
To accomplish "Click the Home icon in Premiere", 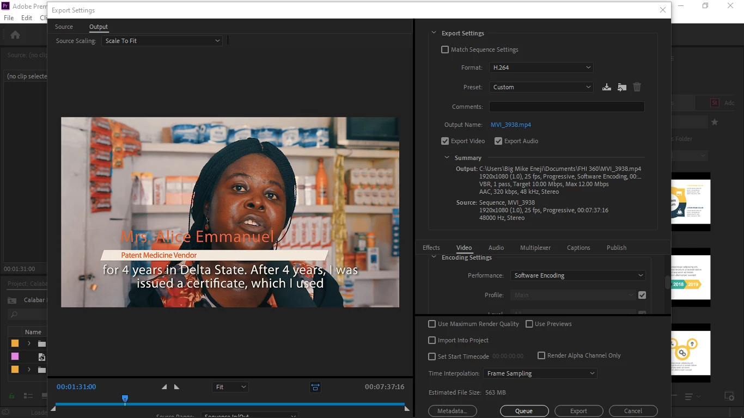I will (15, 35).
